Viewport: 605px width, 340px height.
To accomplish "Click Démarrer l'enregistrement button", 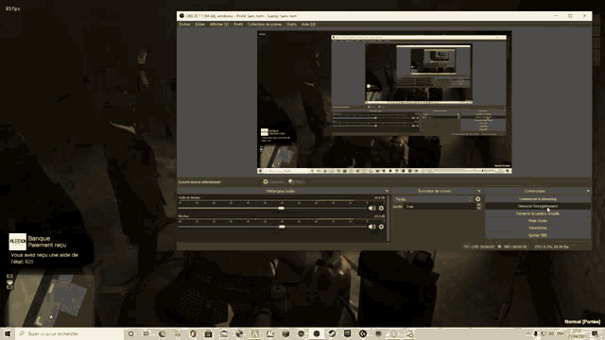I will pos(538,206).
